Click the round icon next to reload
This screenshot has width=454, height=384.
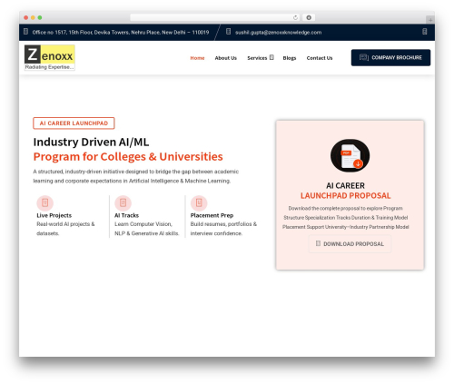coord(309,17)
